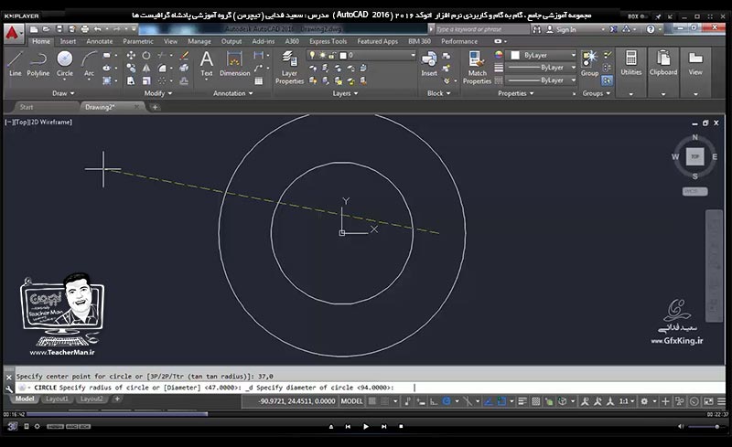Toggle transparency display in status bar
Screen dimensions: 732x447
coord(536,400)
